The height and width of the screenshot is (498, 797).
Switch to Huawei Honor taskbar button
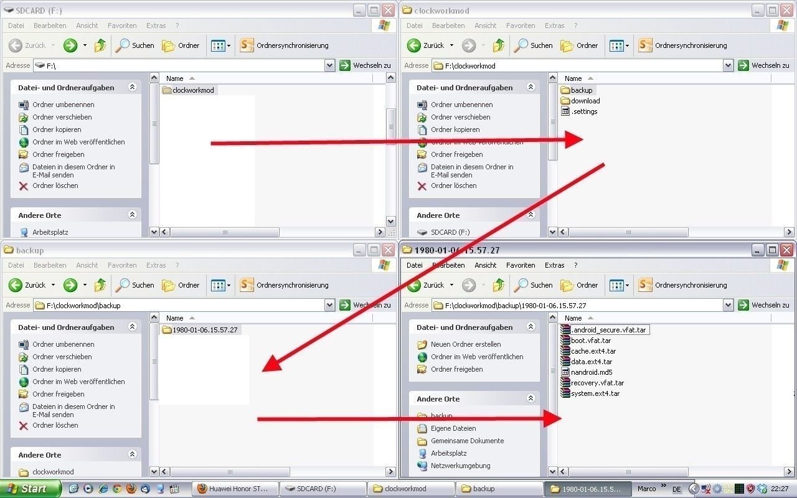233,489
